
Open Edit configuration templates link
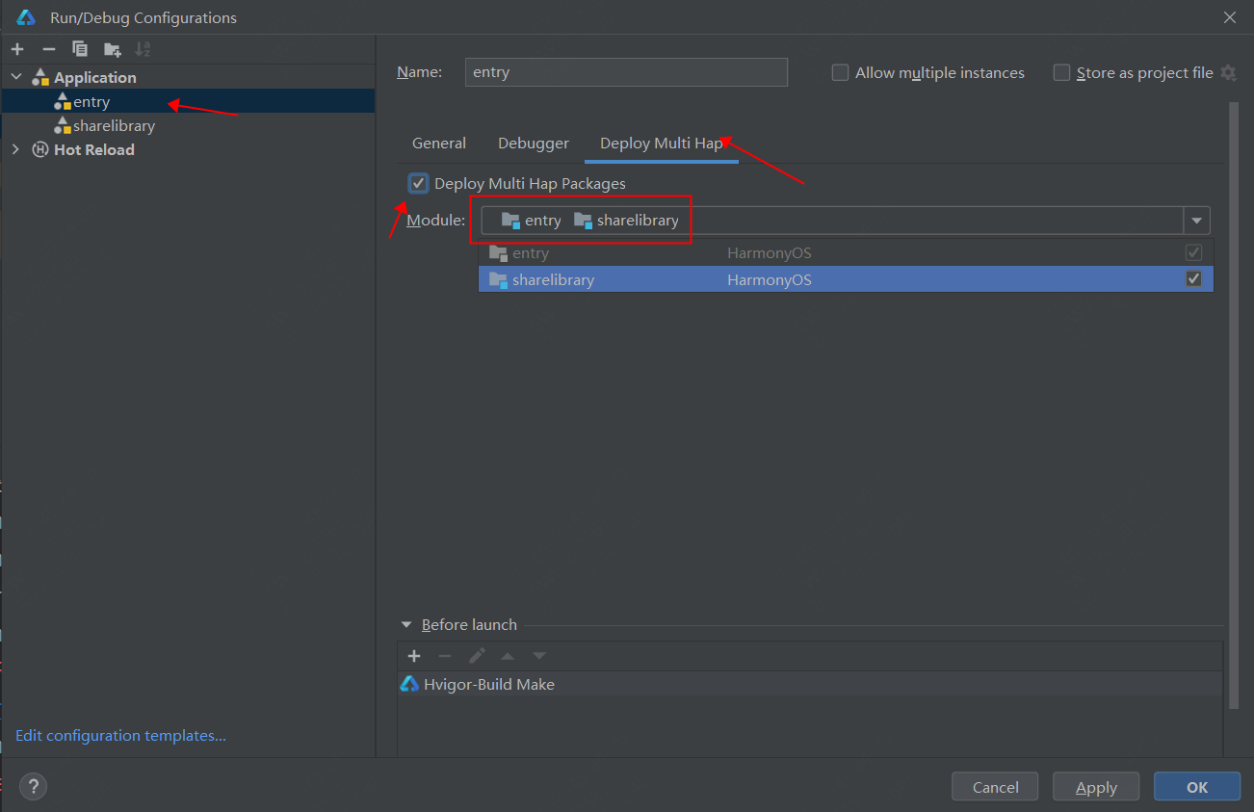[x=120, y=736]
